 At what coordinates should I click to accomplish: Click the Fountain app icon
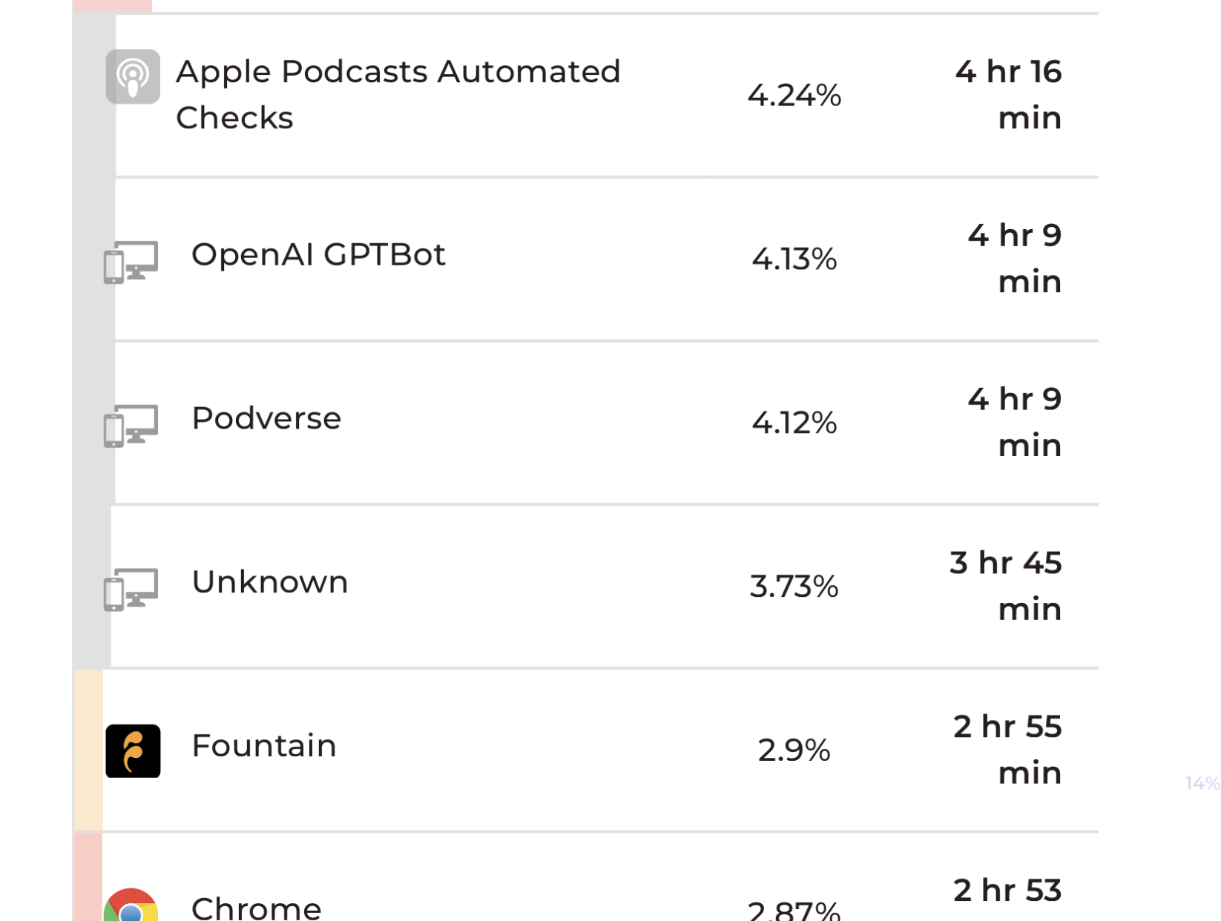[x=133, y=750]
